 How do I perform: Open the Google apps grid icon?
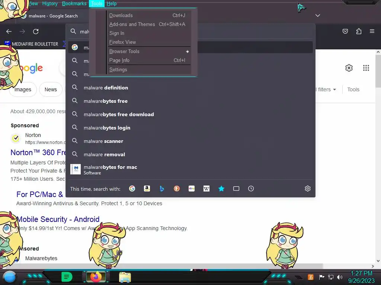point(366,68)
